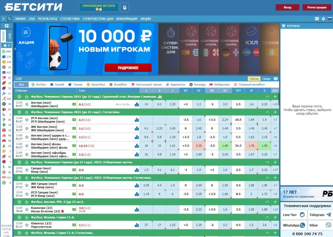Select basketball sidebar icon with count 248
The image size is (333, 237).
coord(4,62)
